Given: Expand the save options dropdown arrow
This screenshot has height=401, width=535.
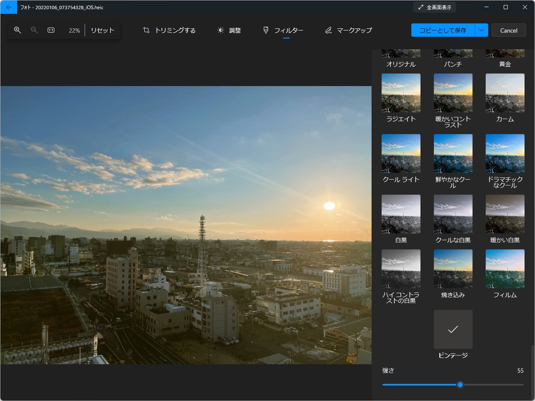Looking at the screenshot, I should (x=481, y=30).
